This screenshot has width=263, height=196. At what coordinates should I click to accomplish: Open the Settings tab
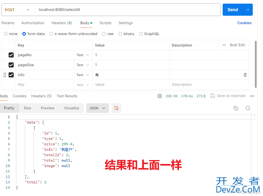(x=126, y=23)
